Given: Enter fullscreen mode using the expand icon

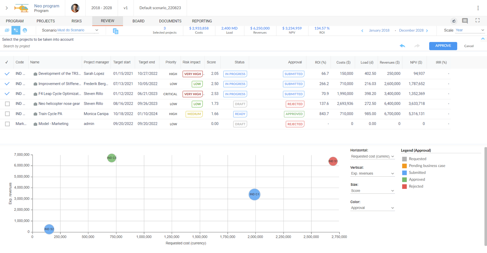Looking at the screenshot, I should point(478,20).
